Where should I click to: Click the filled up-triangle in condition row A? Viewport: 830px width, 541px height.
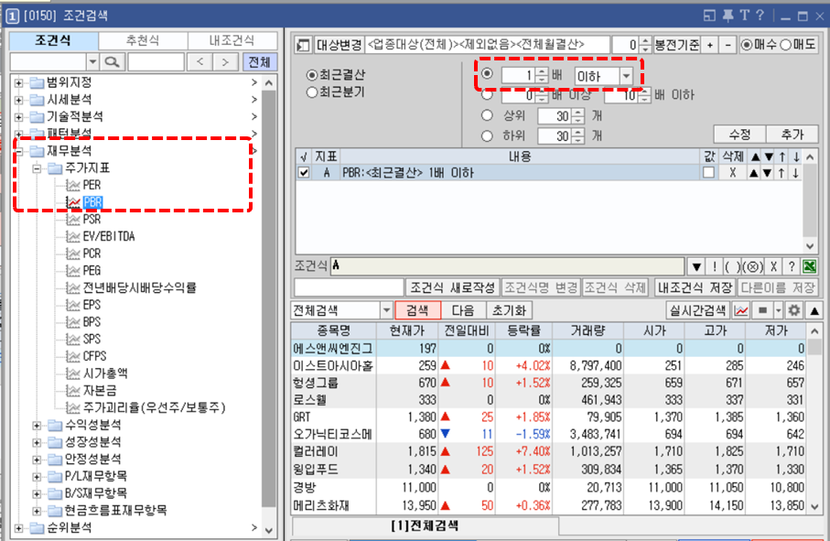tap(754, 173)
